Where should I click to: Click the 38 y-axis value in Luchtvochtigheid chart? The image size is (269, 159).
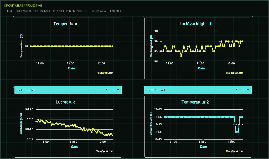(156, 31)
